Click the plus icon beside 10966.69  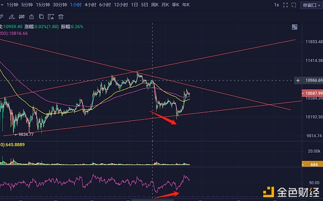298,81
